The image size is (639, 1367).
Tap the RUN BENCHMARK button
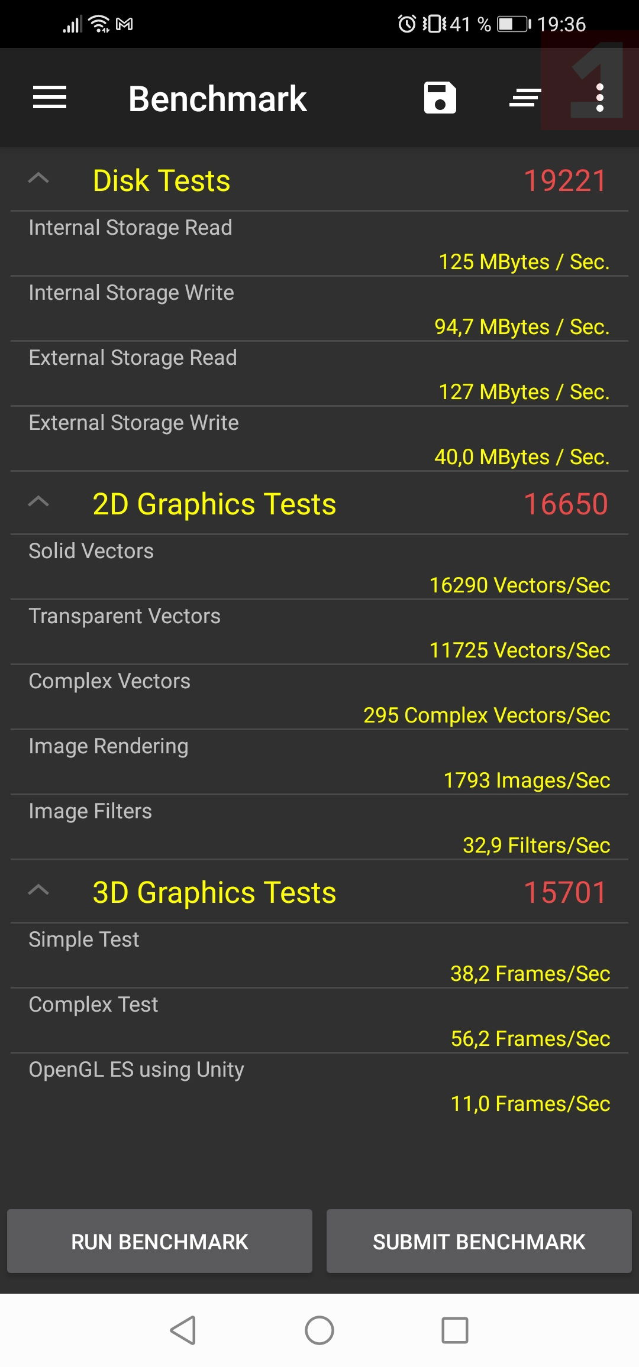point(160,1241)
